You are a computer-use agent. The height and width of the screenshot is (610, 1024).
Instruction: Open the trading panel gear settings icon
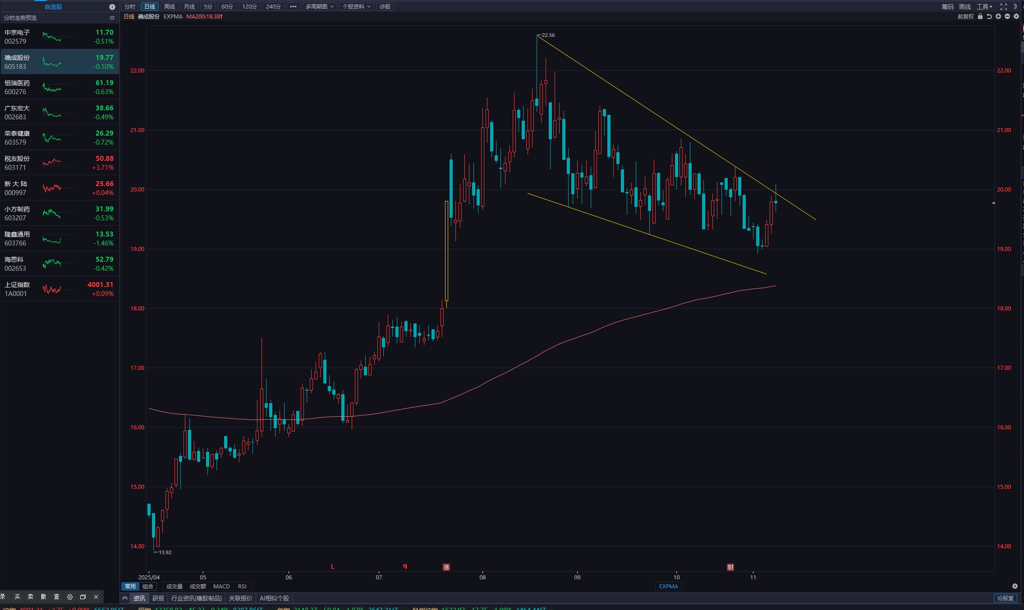click(x=70, y=597)
